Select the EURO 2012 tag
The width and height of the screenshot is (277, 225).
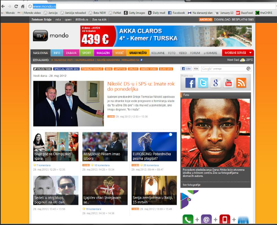tap(166, 69)
